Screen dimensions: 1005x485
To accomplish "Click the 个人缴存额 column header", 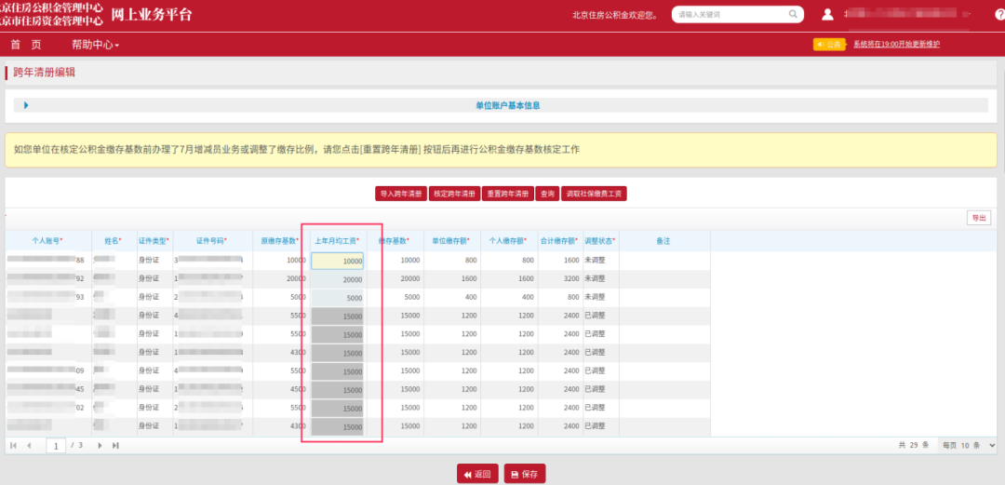I will tap(509, 240).
